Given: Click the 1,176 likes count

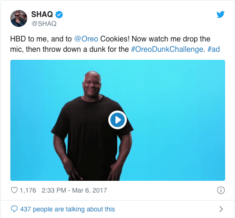Looking at the screenshot, I should coord(28,190).
